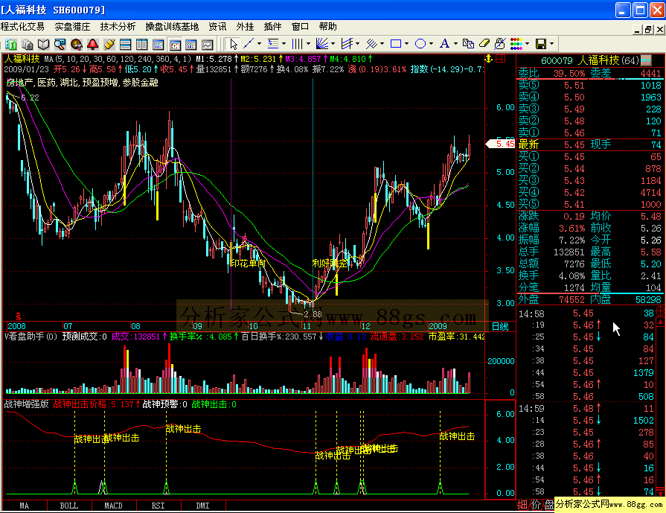The width and height of the screenshot is (666, 513).
Task: Select the text annotation A tool
Action: pos(445,44)
